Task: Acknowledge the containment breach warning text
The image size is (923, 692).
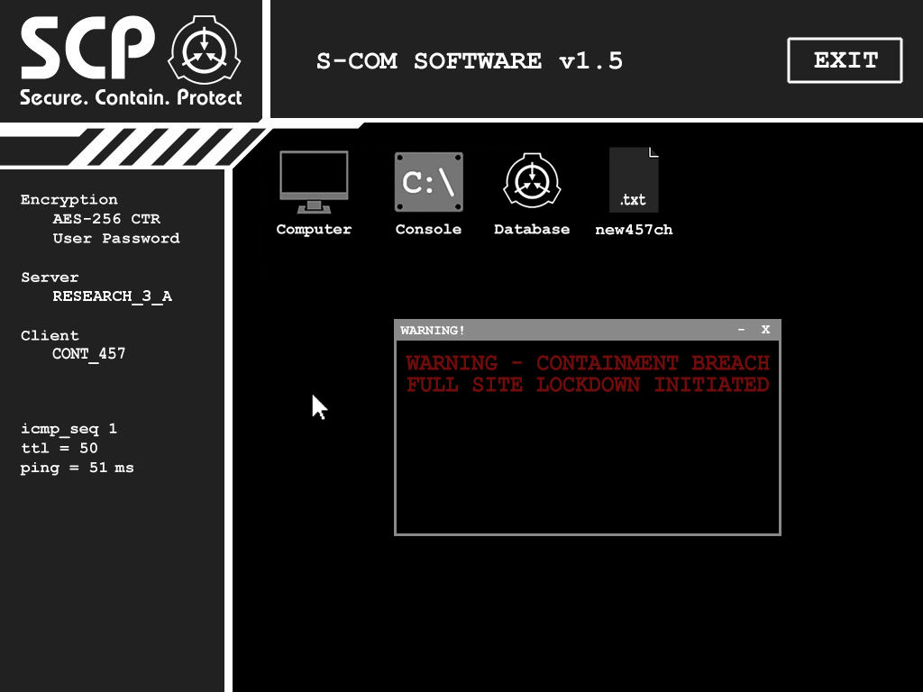Action: [587, 373]
